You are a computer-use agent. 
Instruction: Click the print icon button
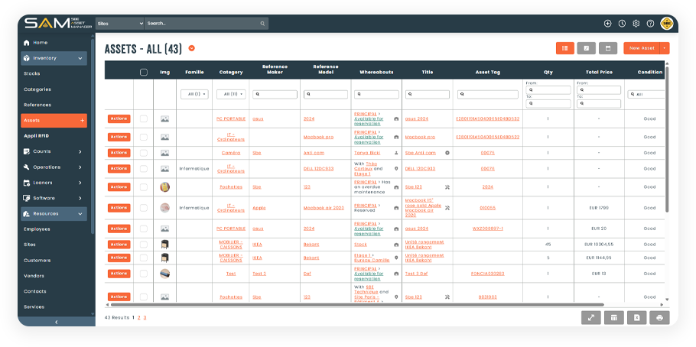tap(659, 317)
